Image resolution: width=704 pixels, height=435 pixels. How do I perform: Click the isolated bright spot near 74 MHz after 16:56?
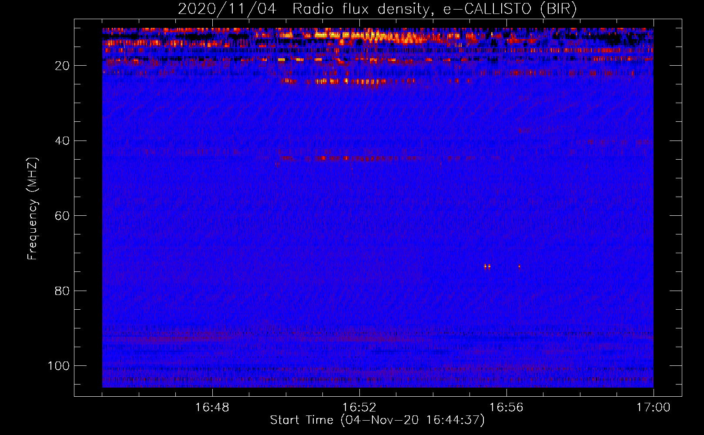coord(519,267)
